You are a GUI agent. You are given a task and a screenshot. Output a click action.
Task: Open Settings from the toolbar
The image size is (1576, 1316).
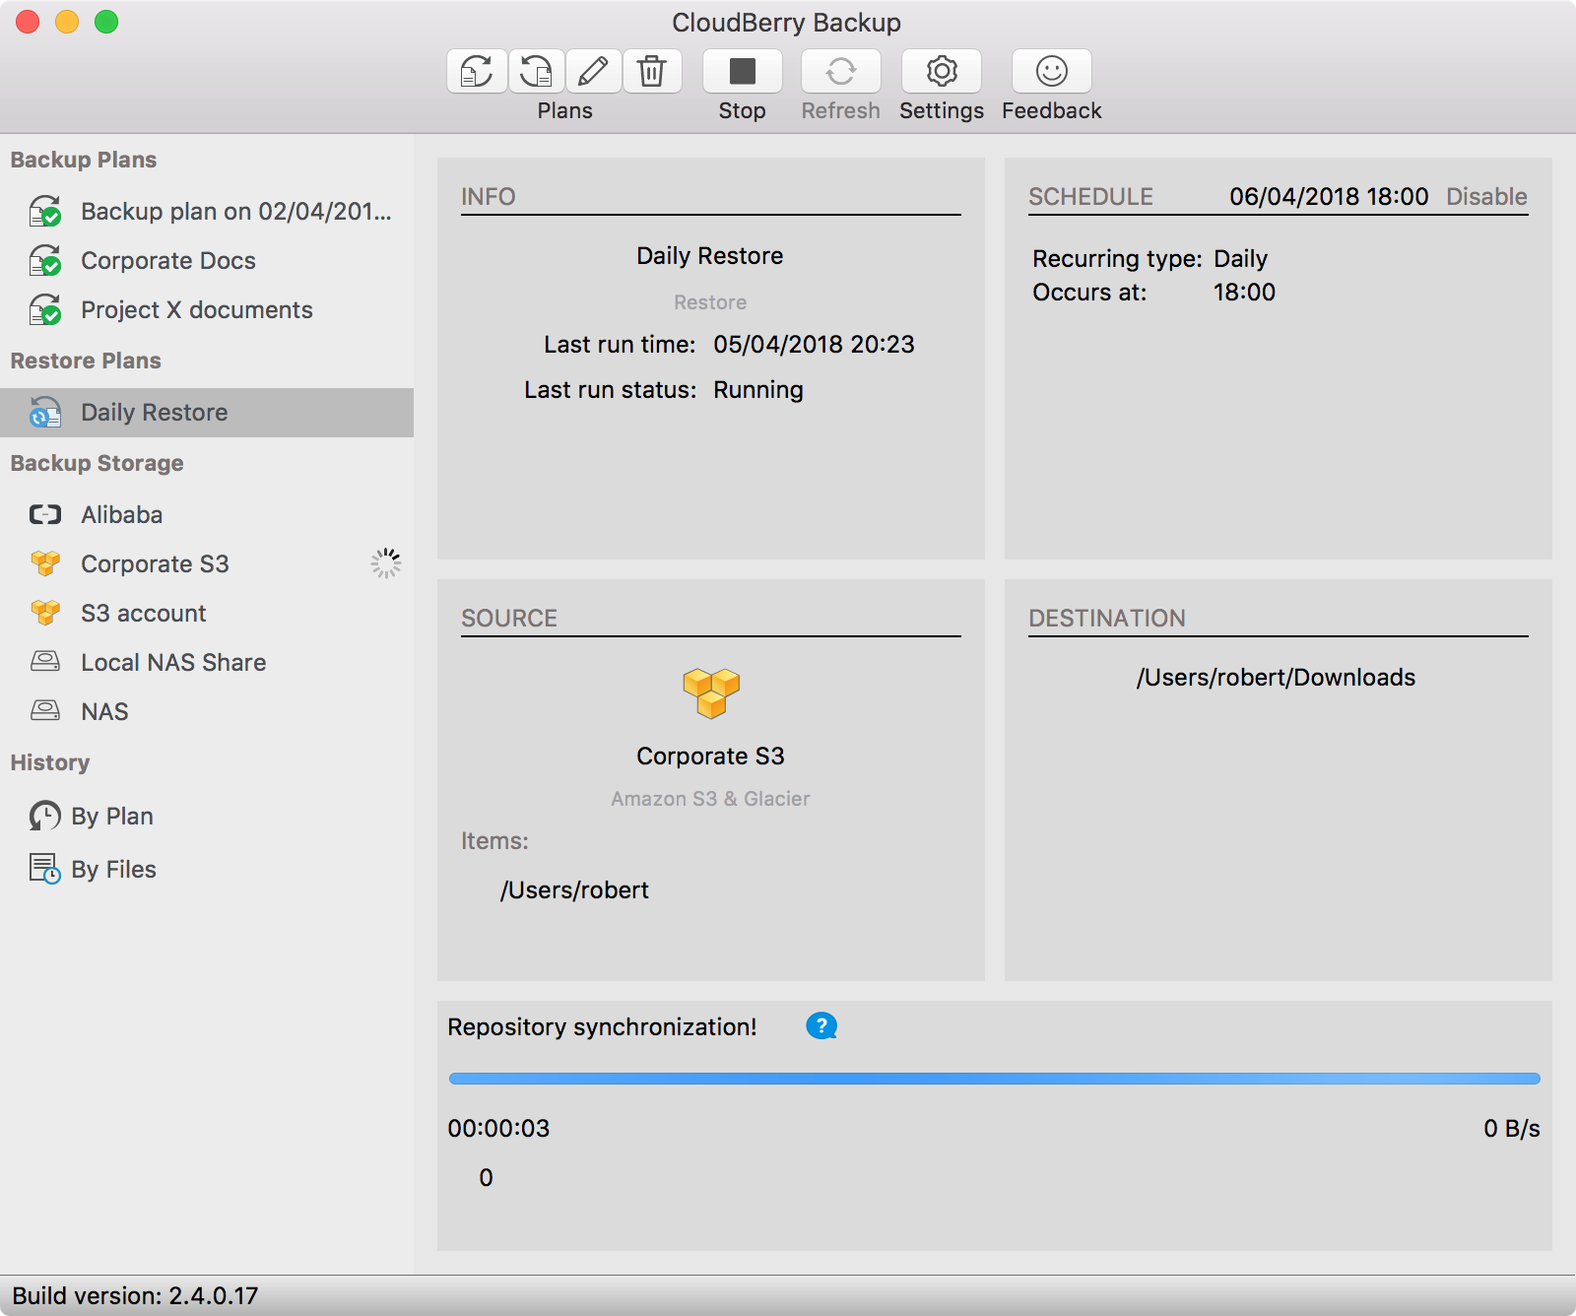tap(942, 71)
